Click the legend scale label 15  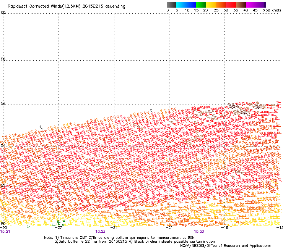[196, 10]
